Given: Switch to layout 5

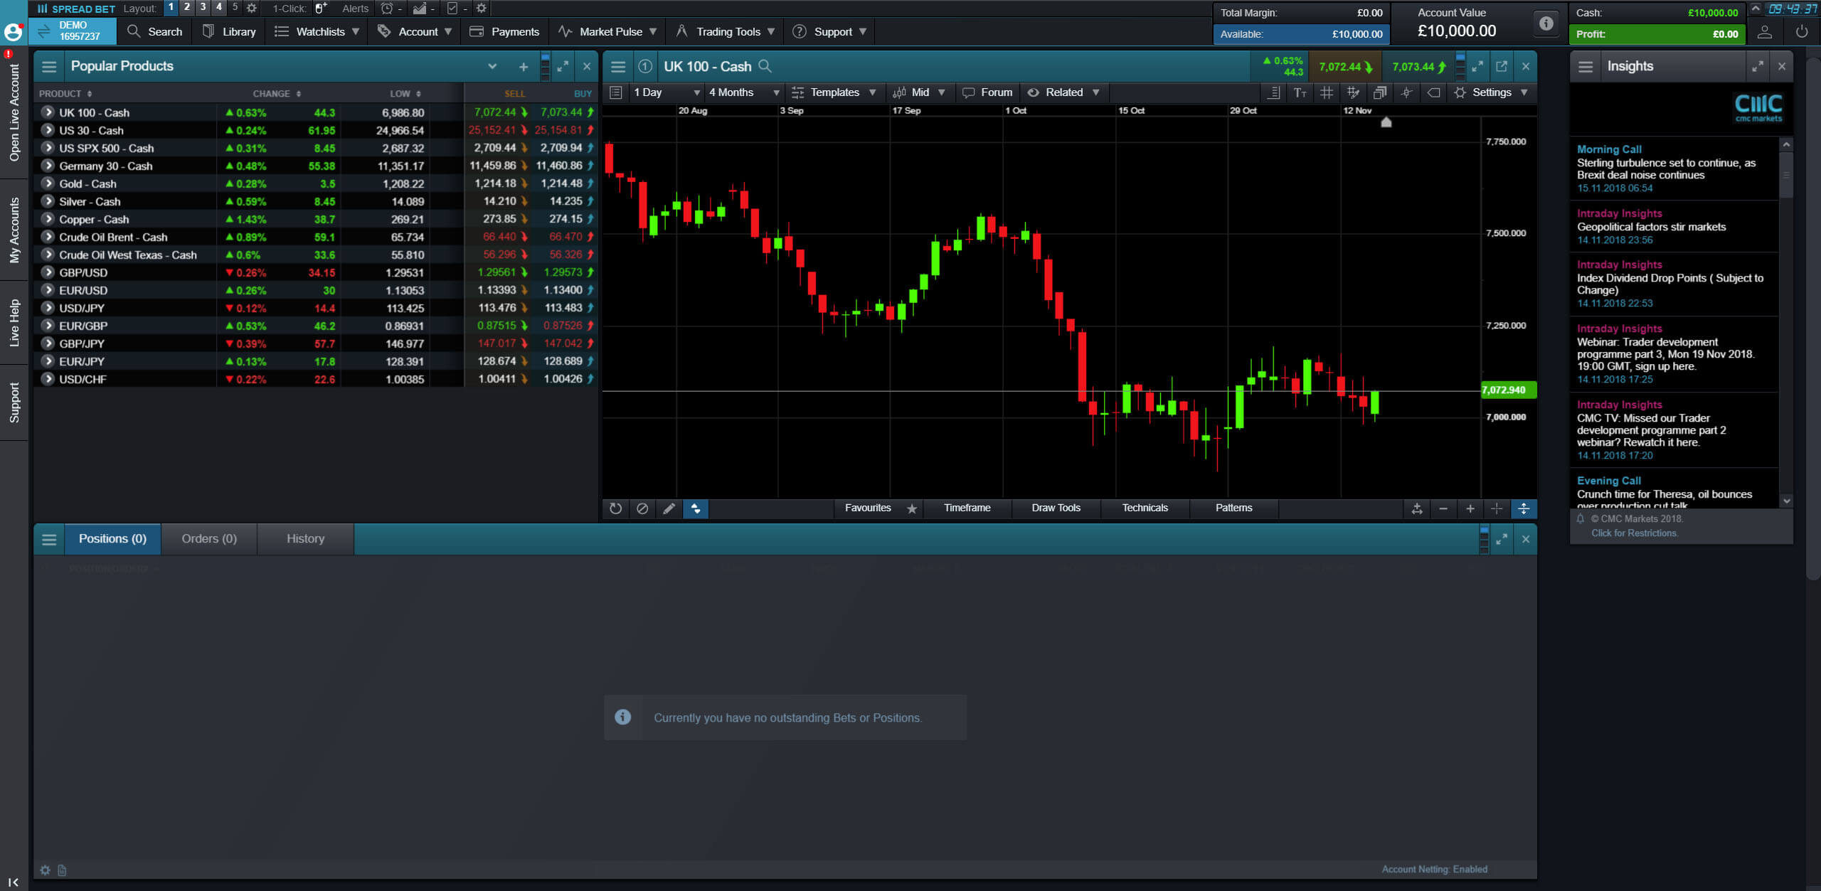Looking at the screenshot, I should pyautogui.click(x=235, y=7).
